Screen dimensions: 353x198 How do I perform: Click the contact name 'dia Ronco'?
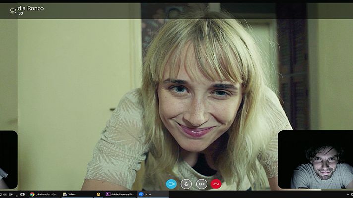point(30,8)
